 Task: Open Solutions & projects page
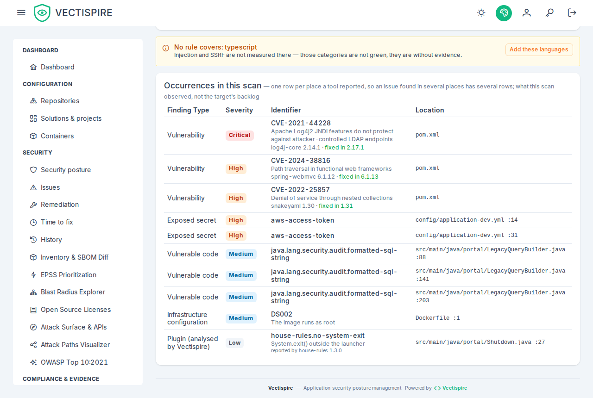[71, 118]
